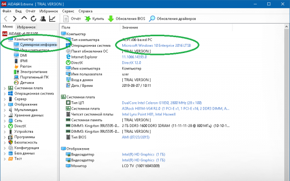Viewport: 290px width, 181px height.
Task: Click the Вход в домен field icon
Action: point(68,80)
